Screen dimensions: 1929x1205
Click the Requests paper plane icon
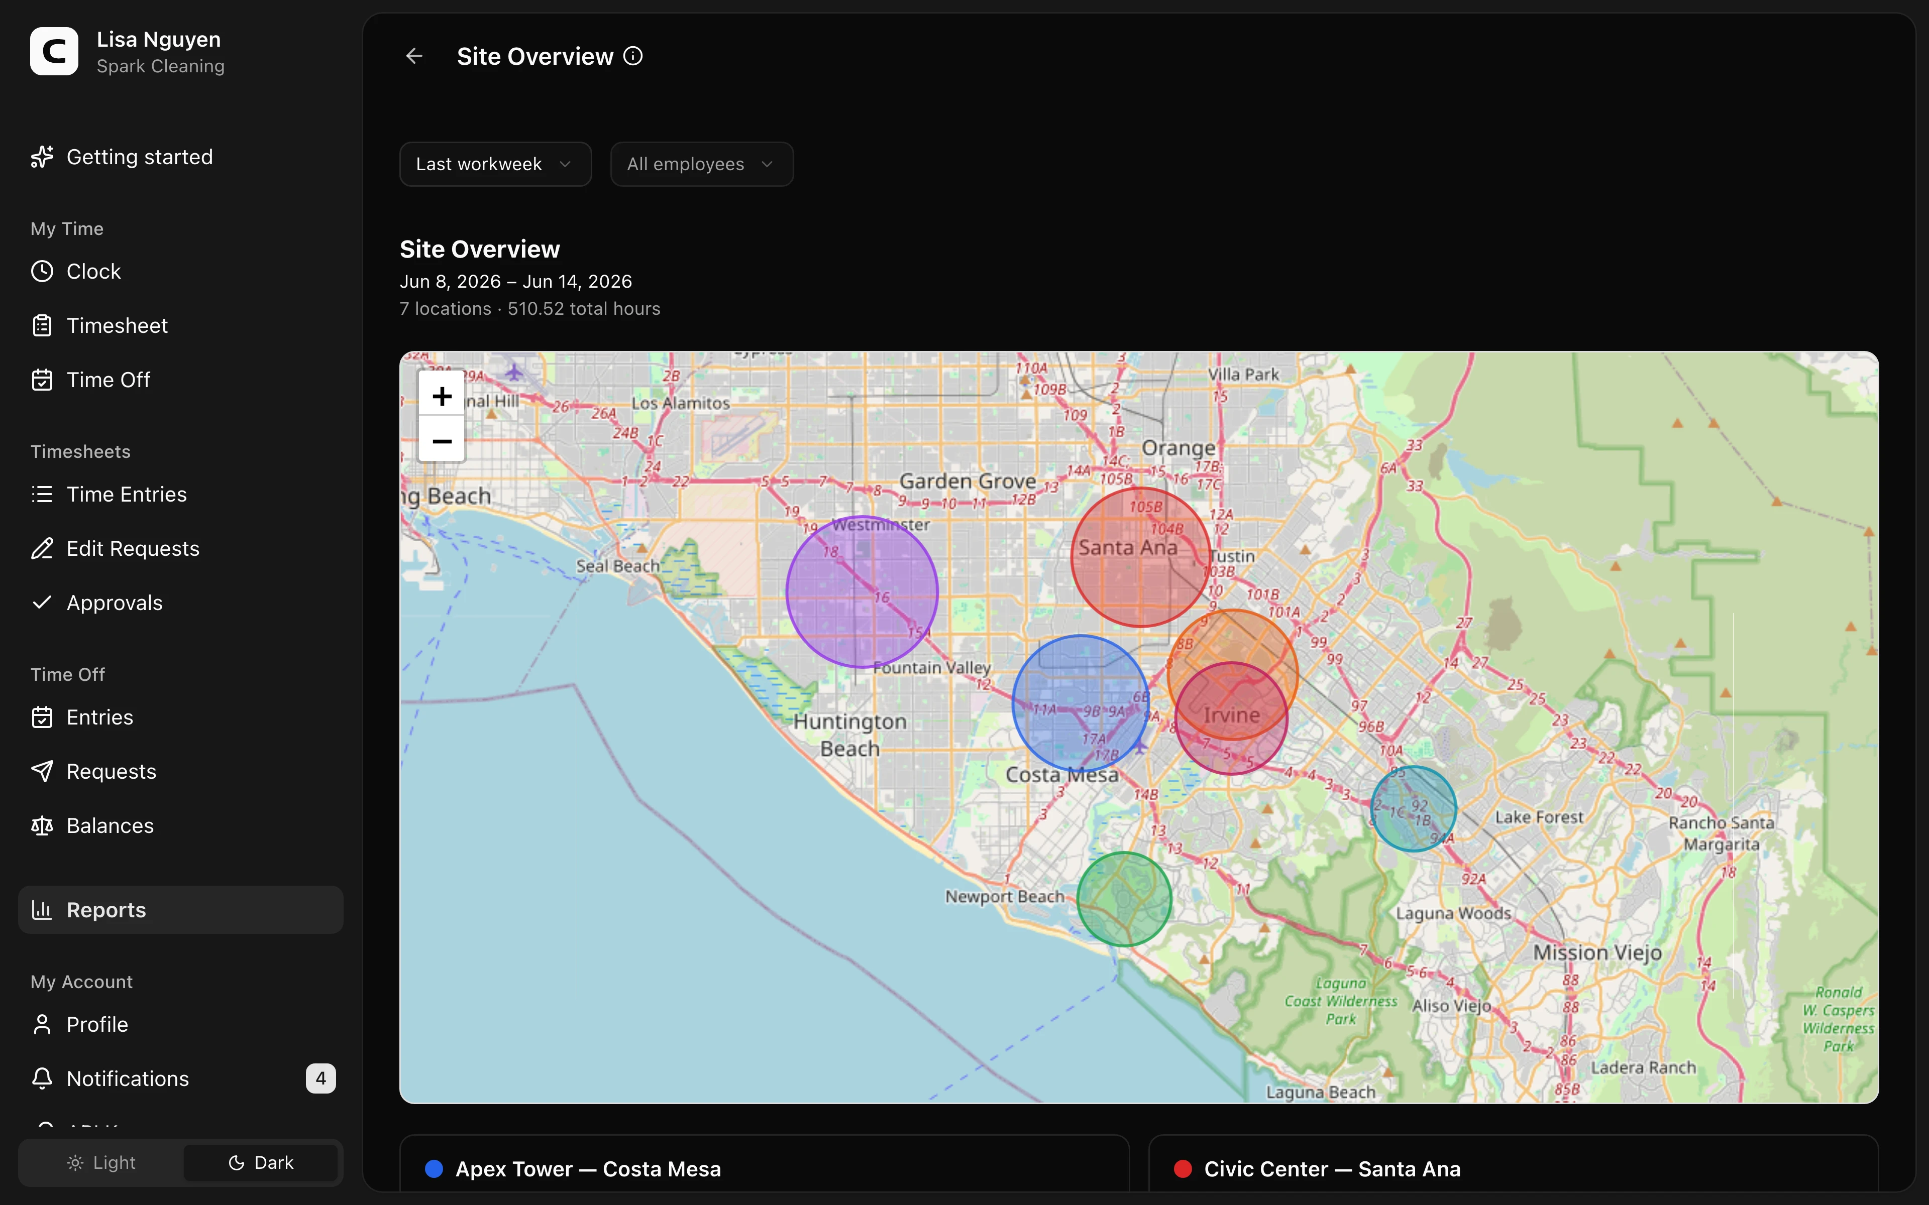(x=42, y=772)
